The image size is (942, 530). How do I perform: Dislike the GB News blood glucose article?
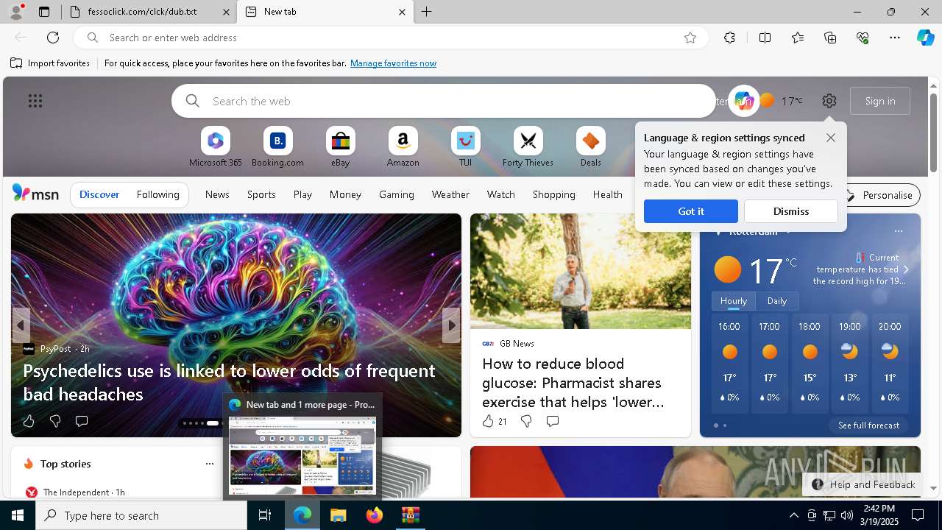pyautogui.click(x=526, y=421)
